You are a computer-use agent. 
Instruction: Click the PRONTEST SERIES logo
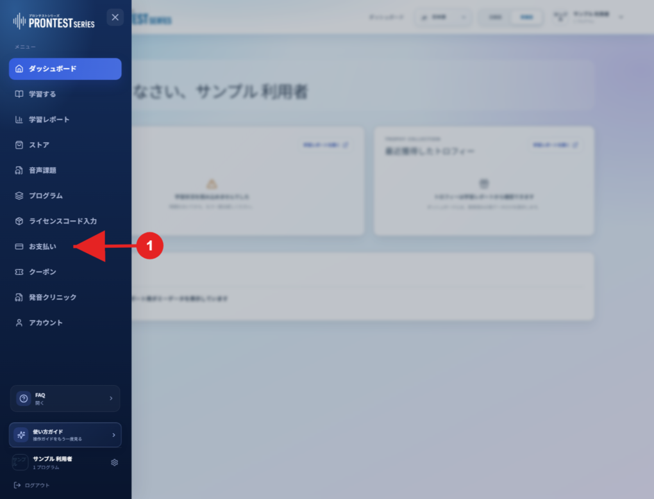pyautogui.click(x=54, y=21)
